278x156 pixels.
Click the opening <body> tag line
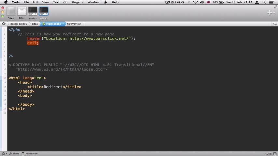25,96
